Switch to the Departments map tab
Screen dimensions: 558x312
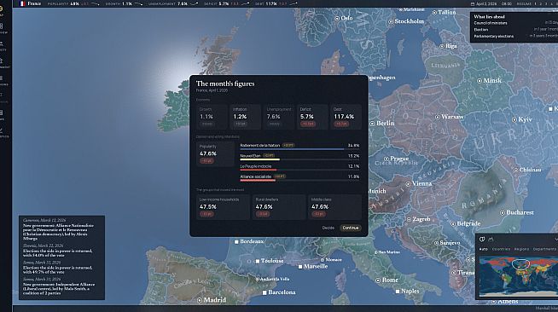(544, 249)
